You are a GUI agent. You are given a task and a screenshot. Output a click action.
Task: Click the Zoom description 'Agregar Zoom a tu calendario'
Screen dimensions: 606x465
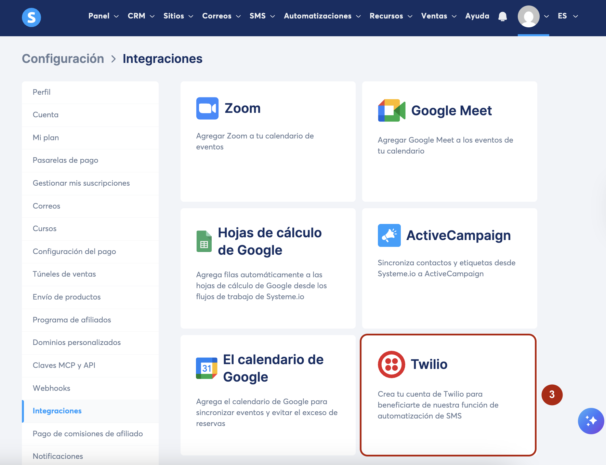click(255, 142)
